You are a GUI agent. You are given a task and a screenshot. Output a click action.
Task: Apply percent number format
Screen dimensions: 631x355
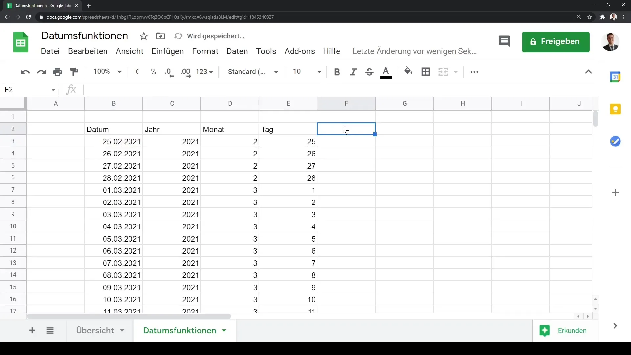coord(153,72)
